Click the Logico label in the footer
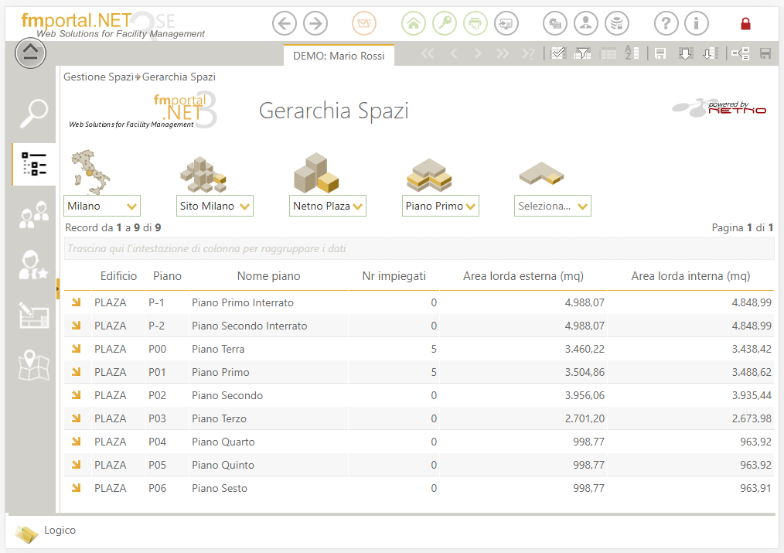This screenshot has width=784, height=553. 60,530
